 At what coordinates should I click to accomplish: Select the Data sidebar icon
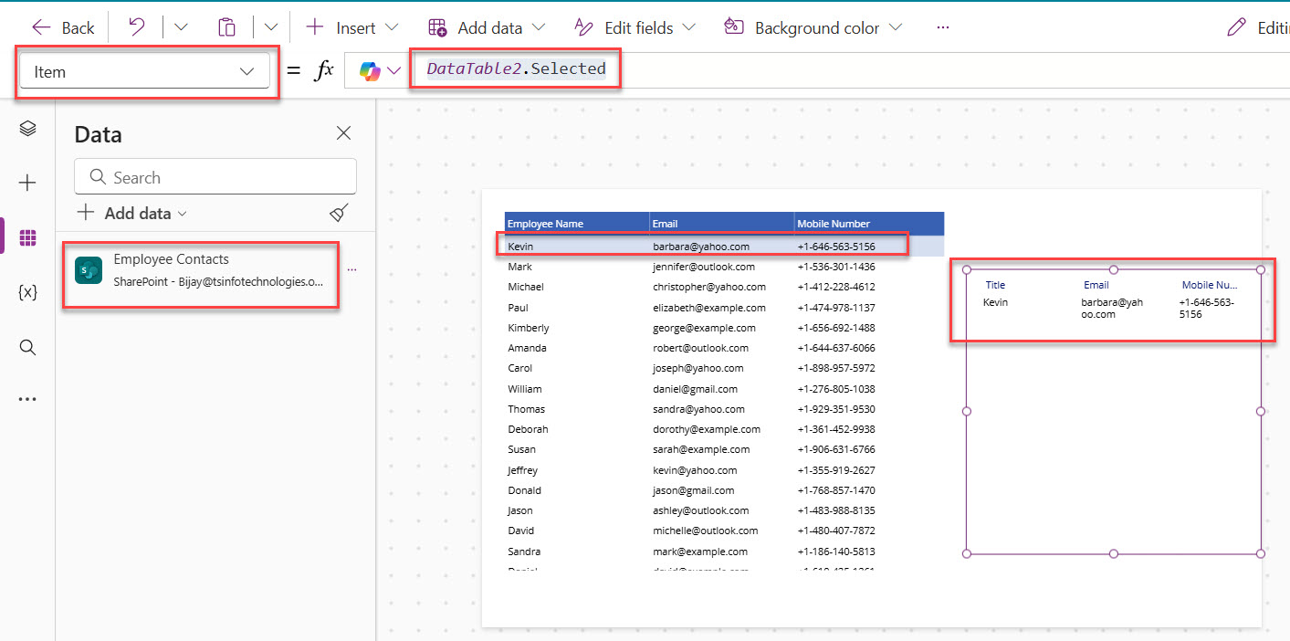tap(27, 237)
